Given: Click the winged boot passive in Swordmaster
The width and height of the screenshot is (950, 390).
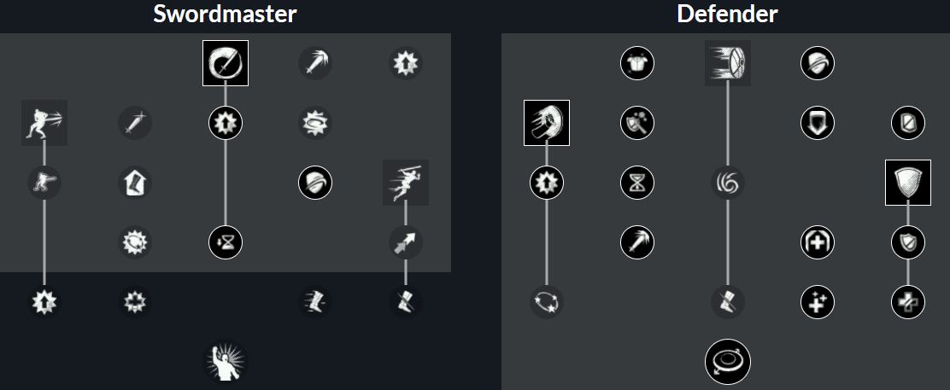Looking at the screenshot, I should (315, 302).
